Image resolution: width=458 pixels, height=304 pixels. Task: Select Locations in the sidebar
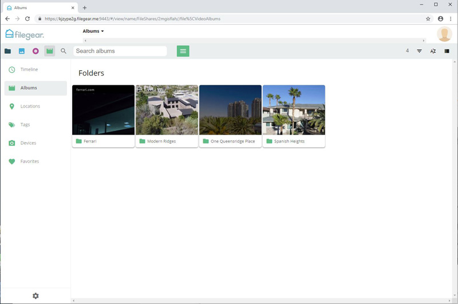pos(30,106)
